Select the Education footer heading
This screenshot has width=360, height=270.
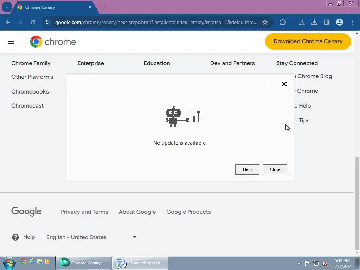(x=157, y=63)
